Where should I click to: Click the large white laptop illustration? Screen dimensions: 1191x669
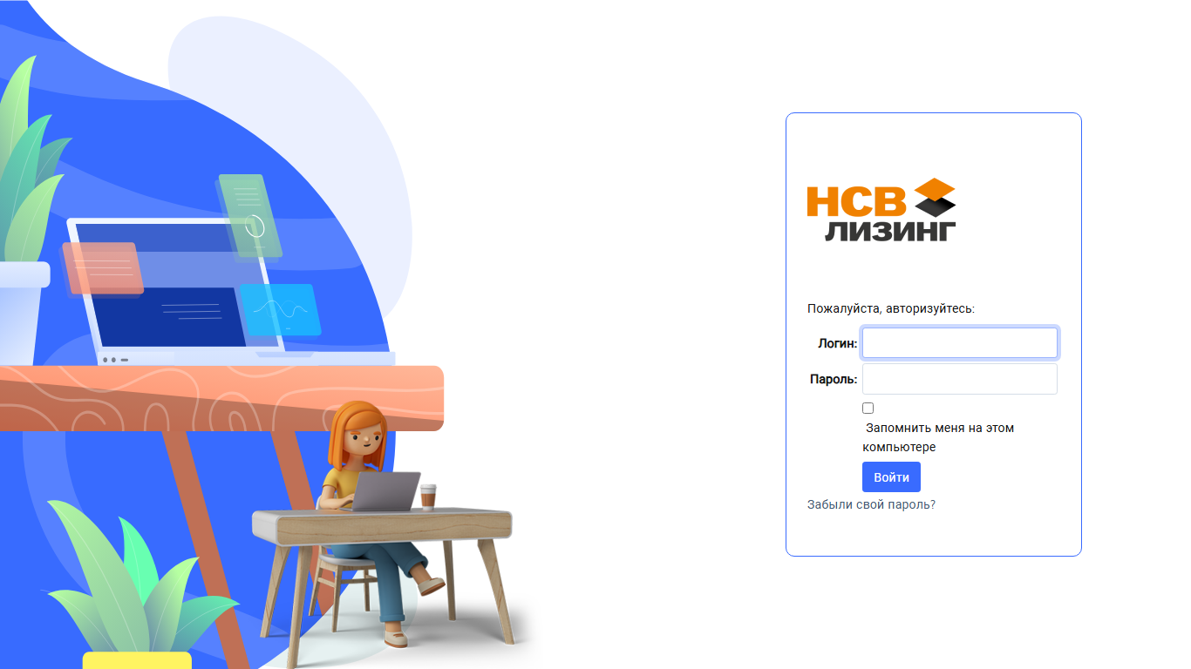(227, 292)
